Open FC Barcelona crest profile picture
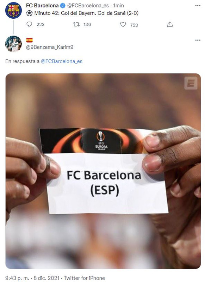 click(x=13, y=10)
